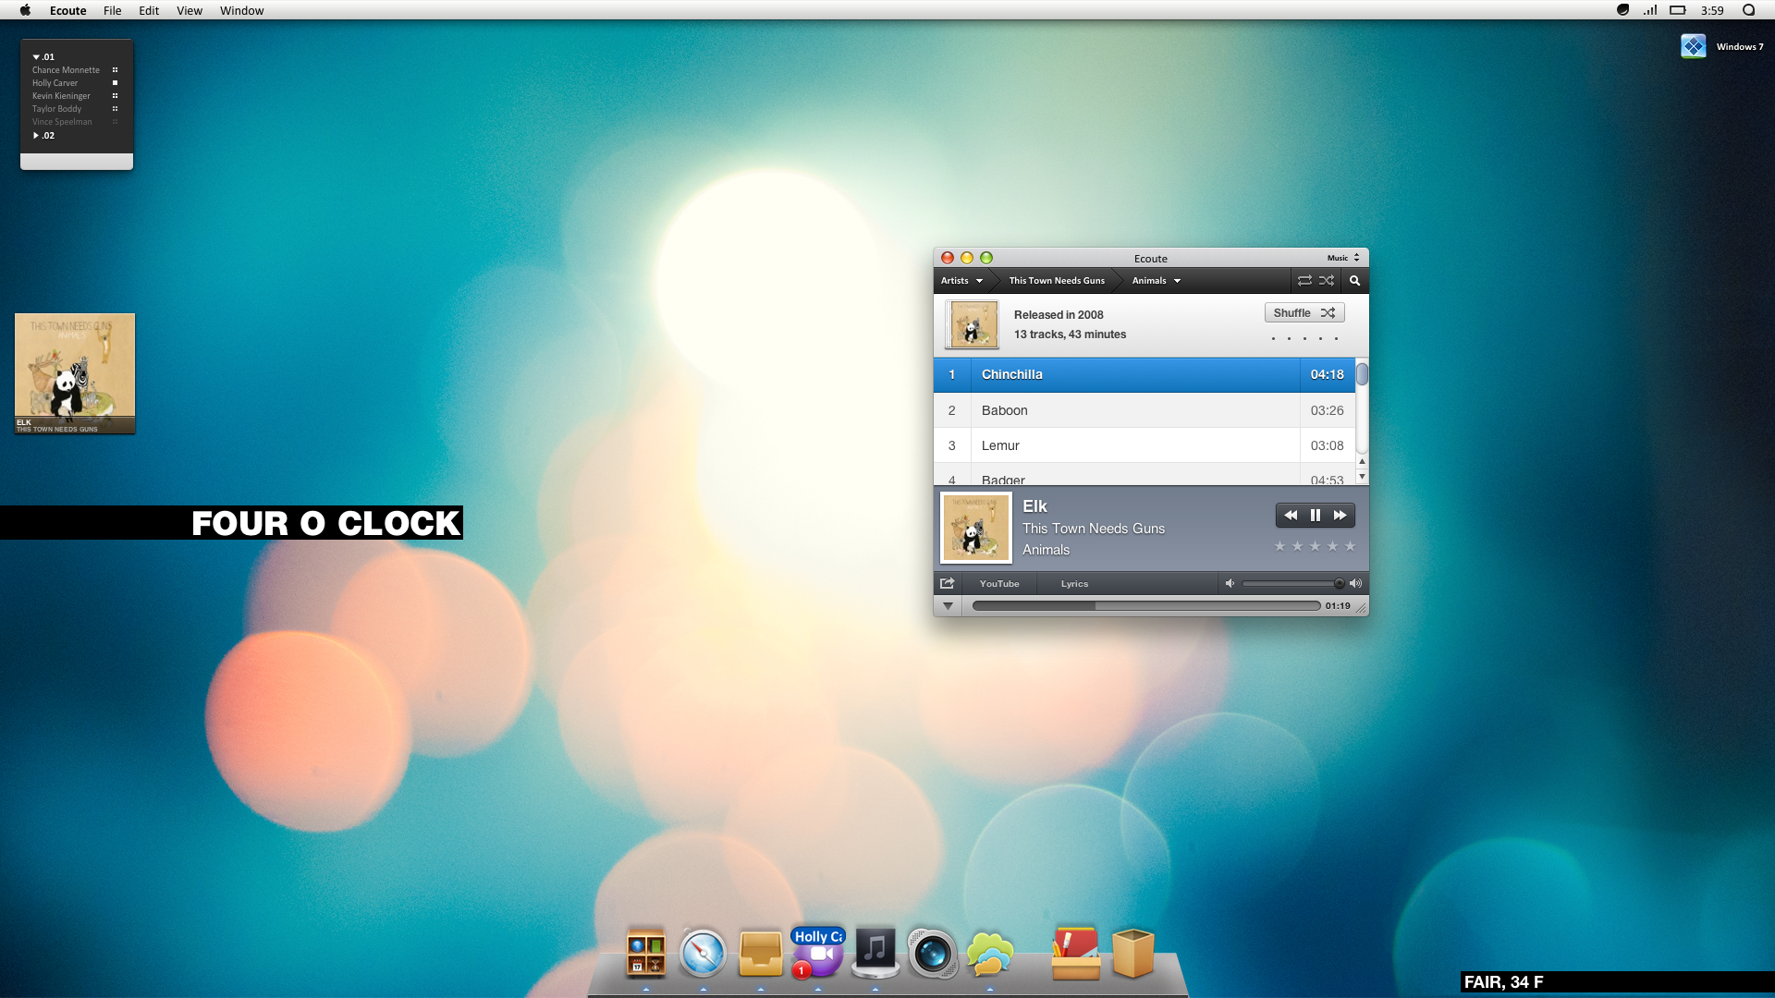Open the Edit menu
The width and height of the screenshot is (1775, 998).
click(x=149, y=10)
